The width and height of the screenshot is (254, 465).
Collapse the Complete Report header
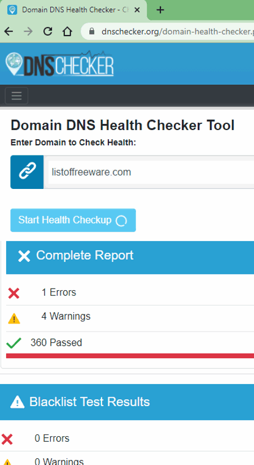(x=130, y=257)
